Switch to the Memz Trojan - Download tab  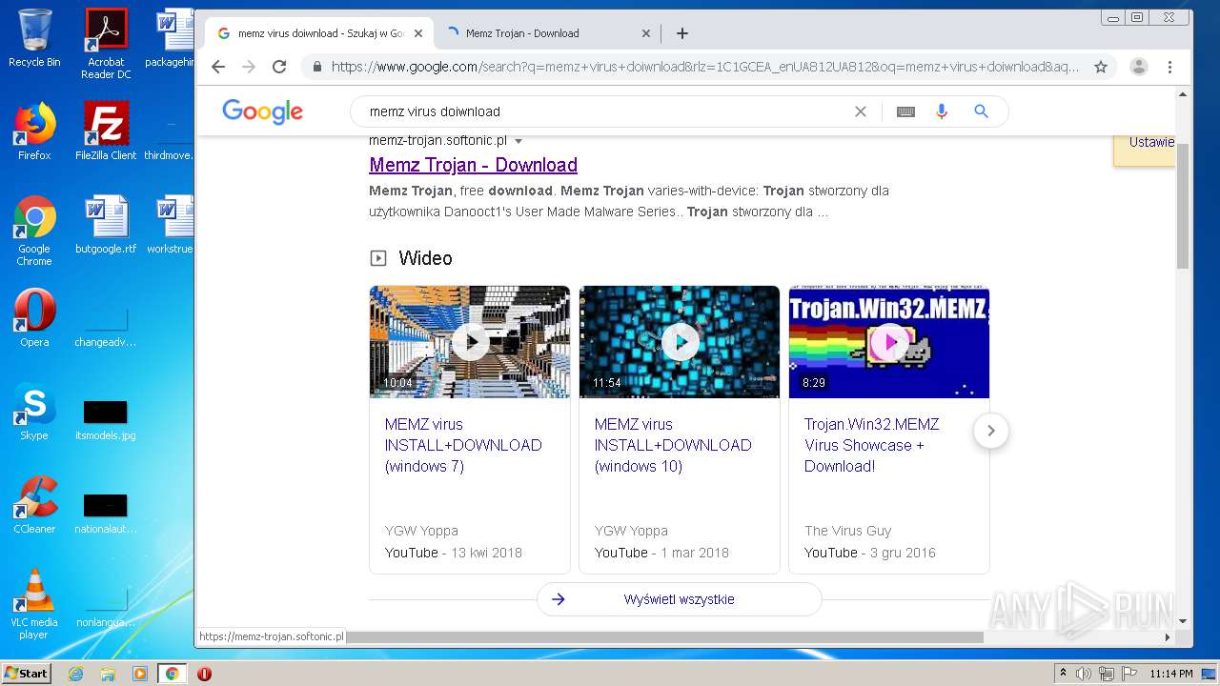click(x=547, y=33)
